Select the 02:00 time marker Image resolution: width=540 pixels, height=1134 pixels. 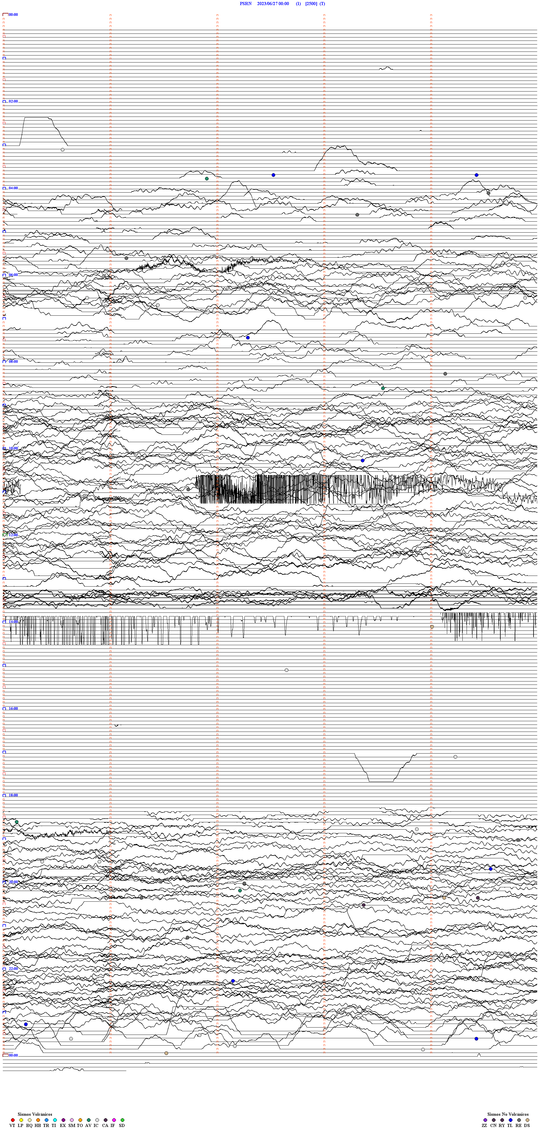(x=13, y=101)
